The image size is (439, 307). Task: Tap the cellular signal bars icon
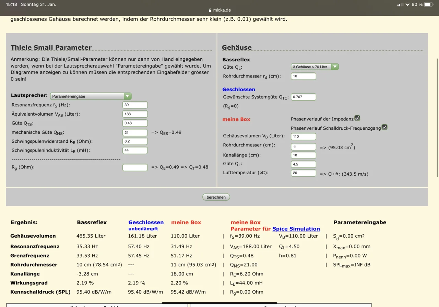[x=400, y=4]
